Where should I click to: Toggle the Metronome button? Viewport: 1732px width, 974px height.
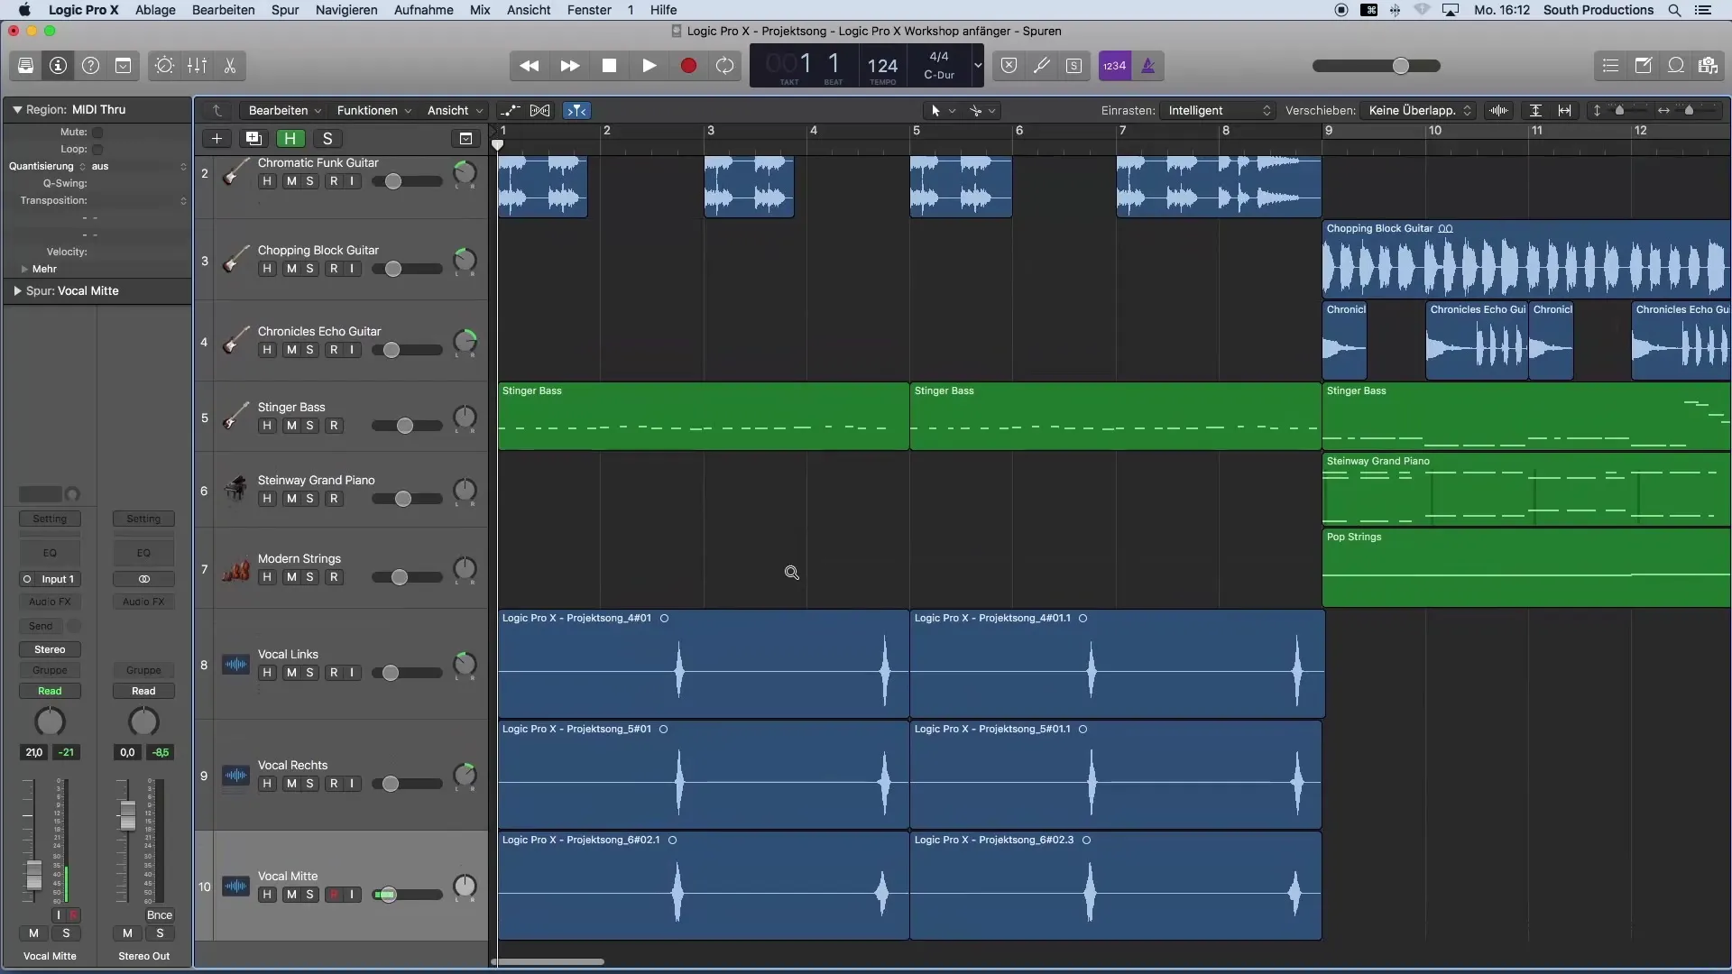click(1148, 66)
